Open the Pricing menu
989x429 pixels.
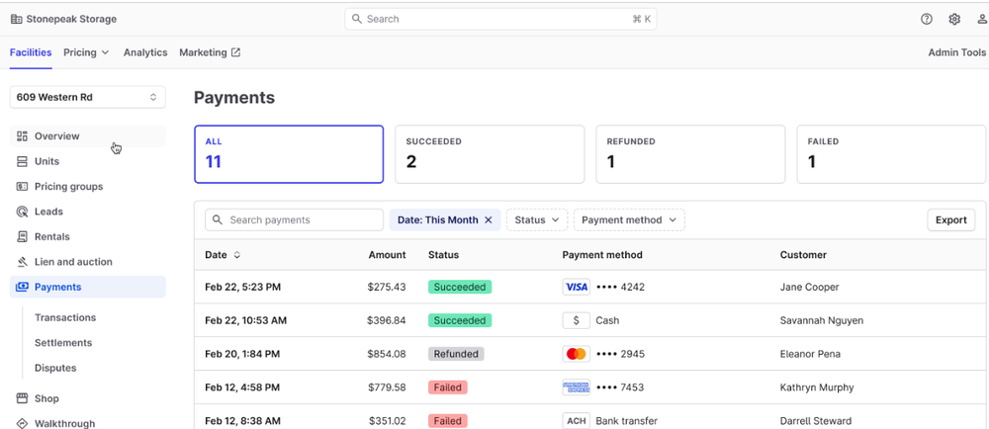pos(86,52)
